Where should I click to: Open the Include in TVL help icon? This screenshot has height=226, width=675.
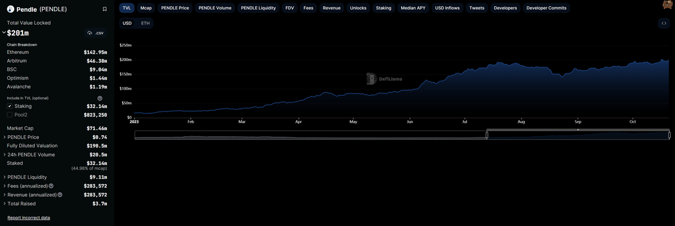click(100, 98)
